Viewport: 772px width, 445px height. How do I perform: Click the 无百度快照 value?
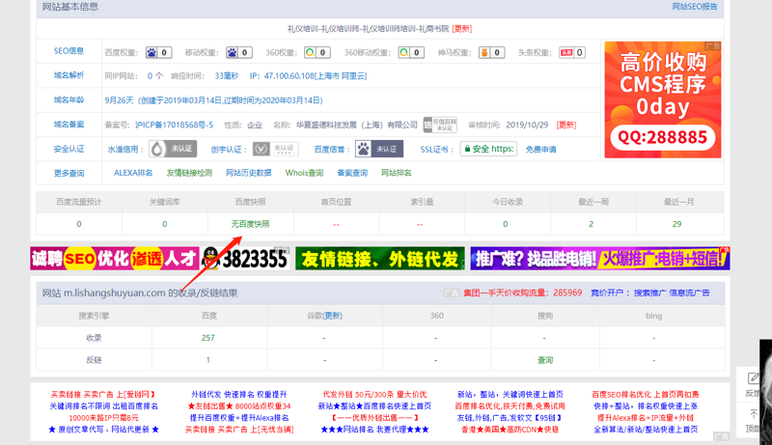(251, 224)
